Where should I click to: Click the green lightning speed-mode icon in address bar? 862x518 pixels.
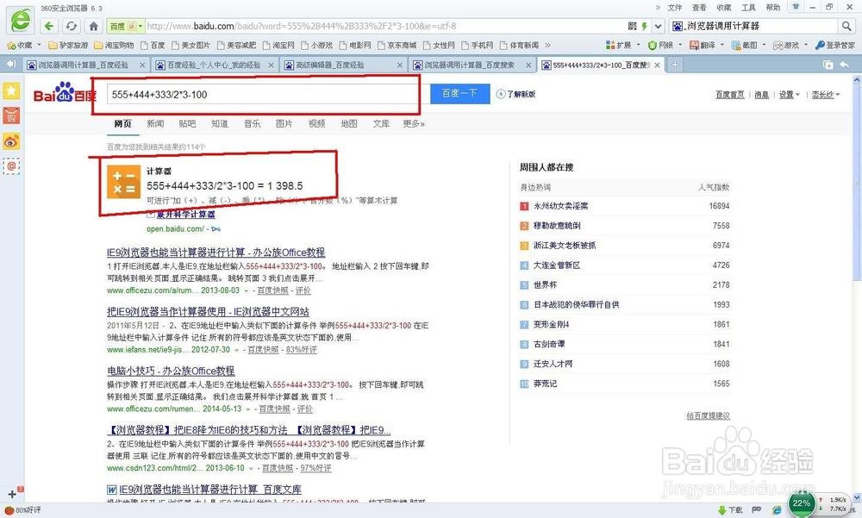[644, 26]
